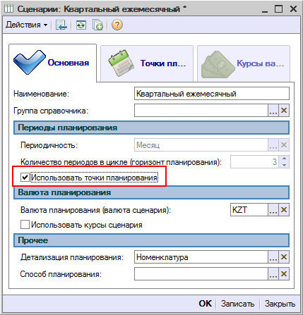Clear the Группа справочника field with X
The width and height of the screenshot is (303, 315).
click(284, 110)
